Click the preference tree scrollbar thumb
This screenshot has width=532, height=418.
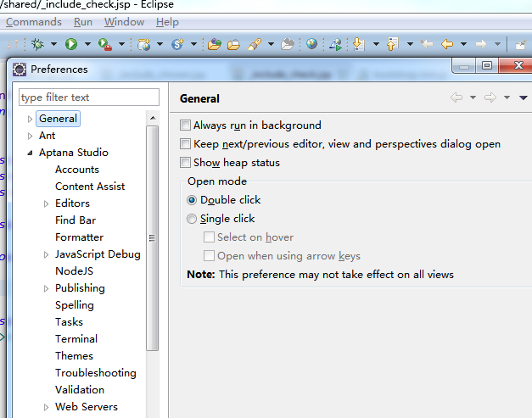pos(153,238)
